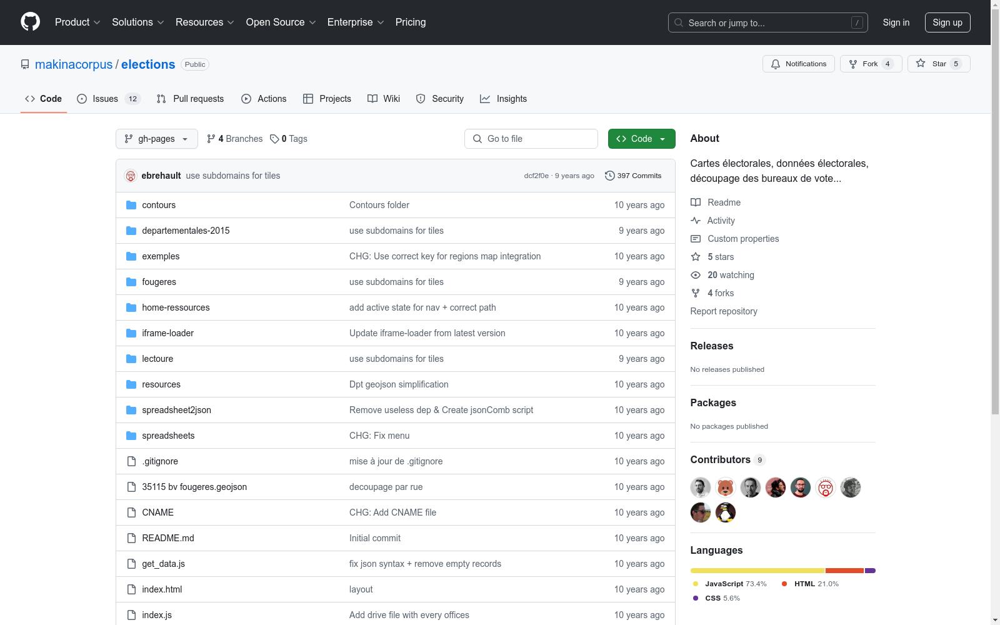Click the search magnifier icon in header
Viewport: 1000px width, 625px height.
(679, 22)
